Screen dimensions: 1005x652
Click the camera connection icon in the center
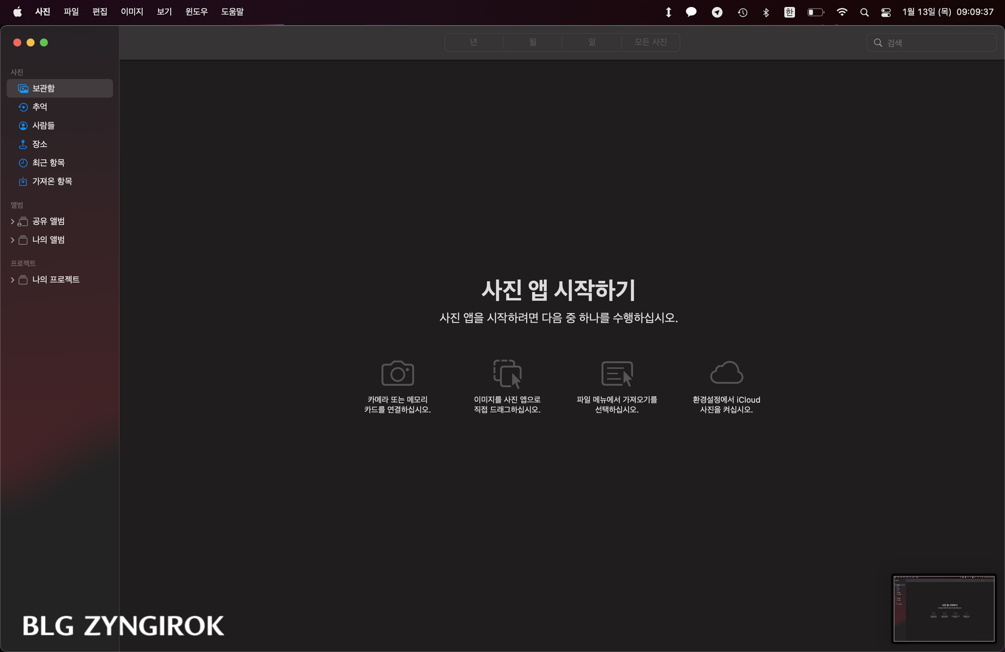tap(397, 373)
